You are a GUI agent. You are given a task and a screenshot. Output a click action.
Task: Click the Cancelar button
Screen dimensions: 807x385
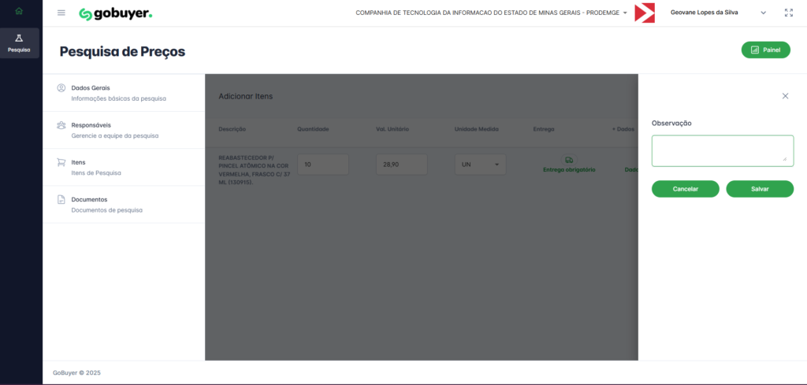(685, 189)
